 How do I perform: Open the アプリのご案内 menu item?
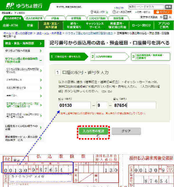point(164,25)
